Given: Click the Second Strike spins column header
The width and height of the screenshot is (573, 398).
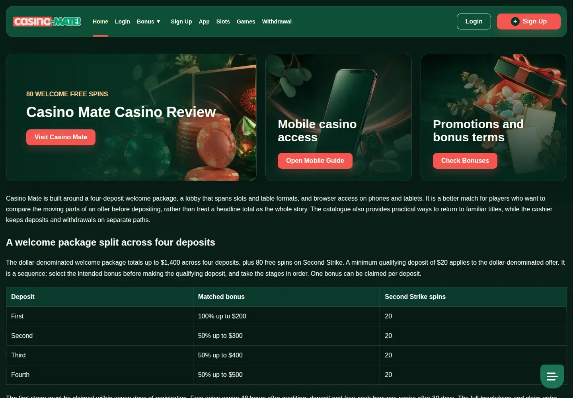Looking at the screenshot, I should (473, 297).
